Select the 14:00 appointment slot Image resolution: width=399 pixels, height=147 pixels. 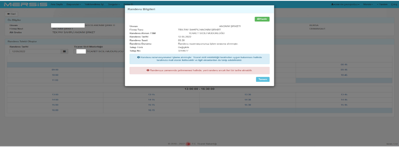(55, 100)
